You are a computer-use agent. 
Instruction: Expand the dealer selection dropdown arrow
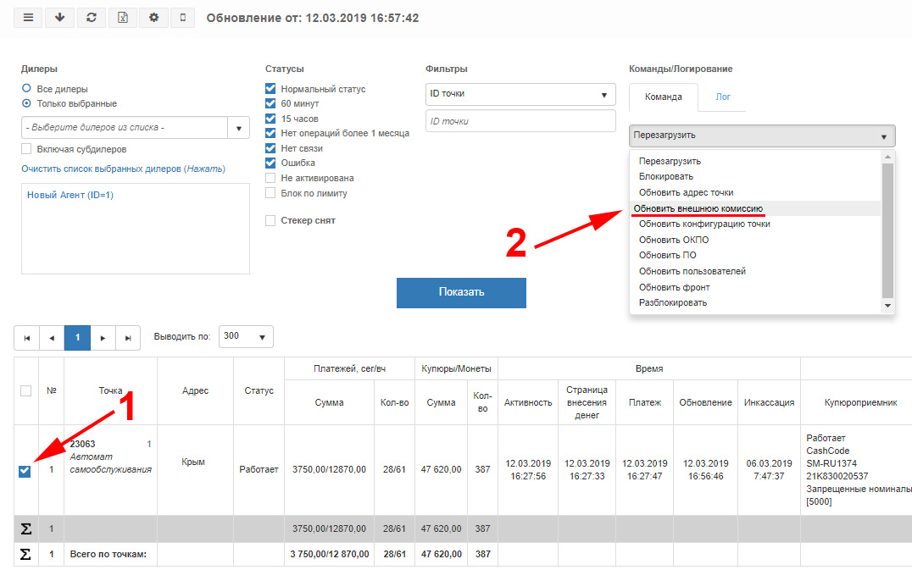[x=238, y=128]
